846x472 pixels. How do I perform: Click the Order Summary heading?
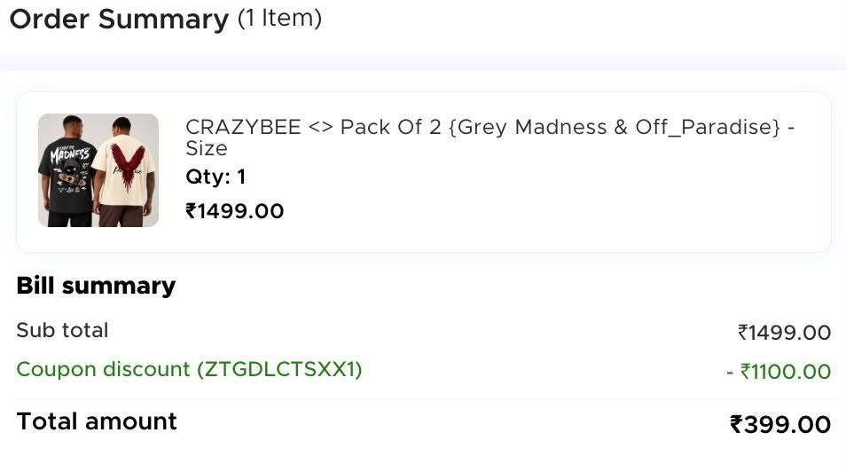[x=119, y=20]
